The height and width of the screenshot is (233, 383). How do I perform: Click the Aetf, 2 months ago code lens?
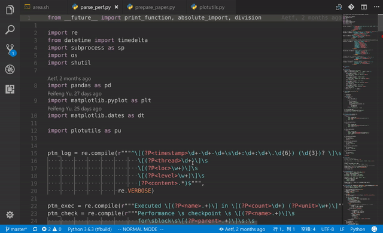pyautogui.click(x=69, y=78)
